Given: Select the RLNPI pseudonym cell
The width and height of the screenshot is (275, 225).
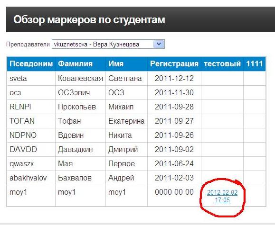Looking at the screenshot, I should 31,107.
